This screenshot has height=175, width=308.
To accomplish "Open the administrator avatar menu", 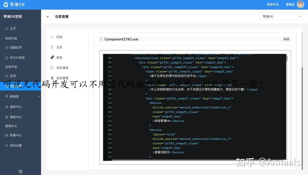I will tap(300, 4).
